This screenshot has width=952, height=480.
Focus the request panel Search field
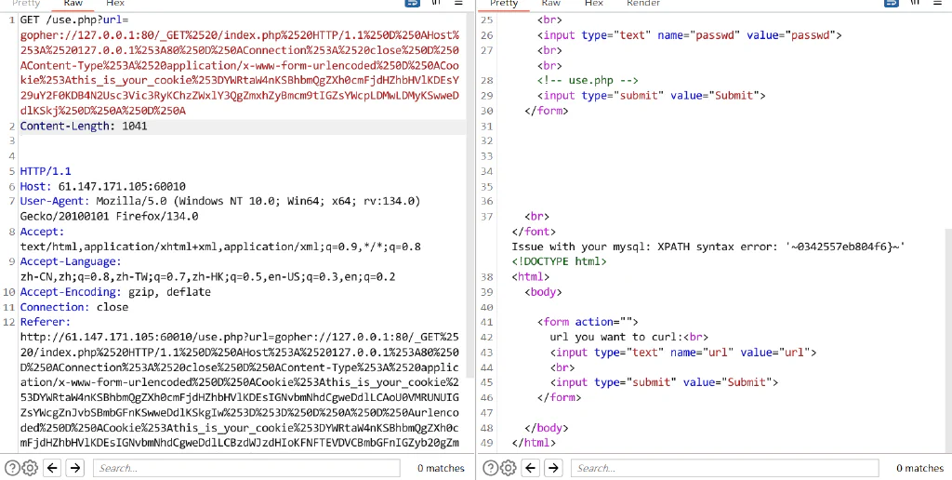point(245,468)
